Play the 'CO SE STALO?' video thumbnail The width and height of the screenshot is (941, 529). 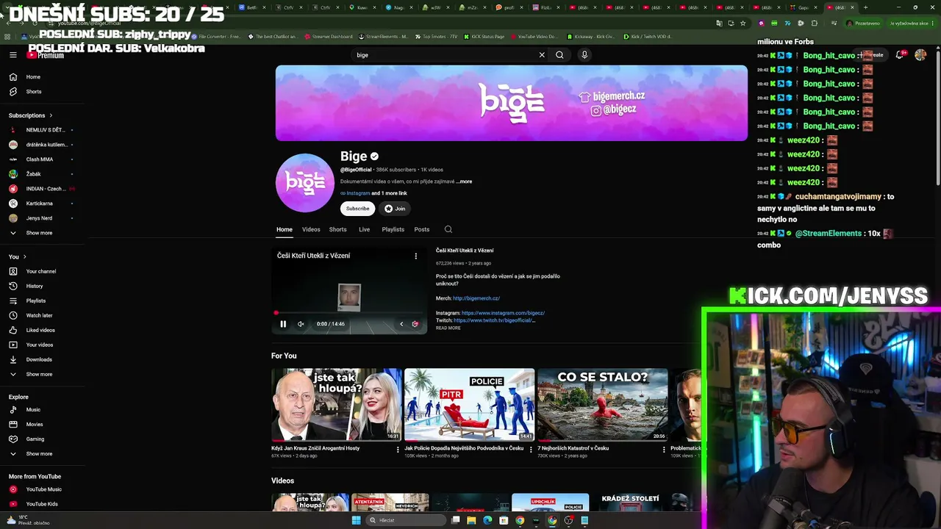pyautogui.click(x=602, y=405)
